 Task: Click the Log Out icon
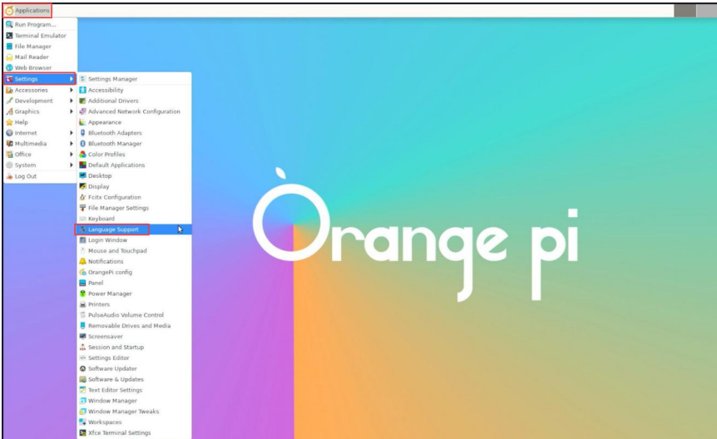(x=9, y=176)
